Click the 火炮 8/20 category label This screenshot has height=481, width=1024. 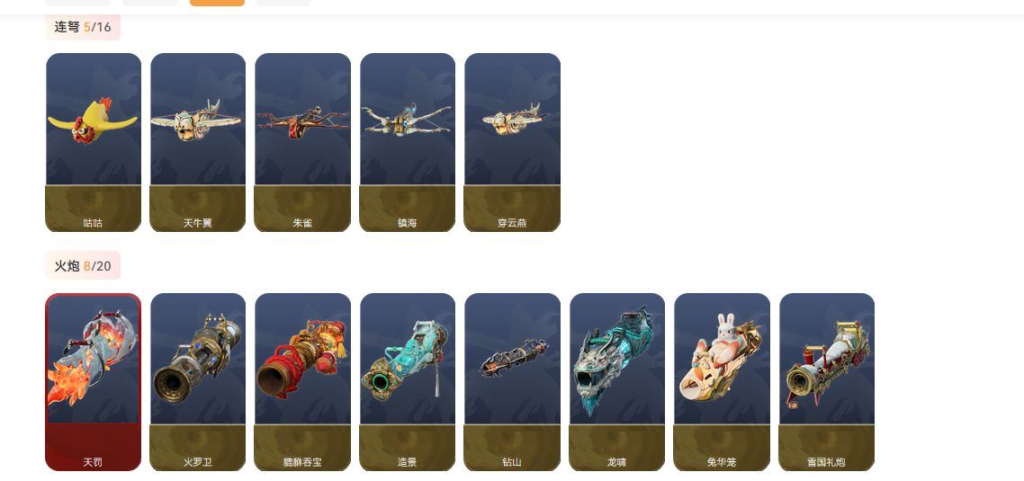coord(83,265)
